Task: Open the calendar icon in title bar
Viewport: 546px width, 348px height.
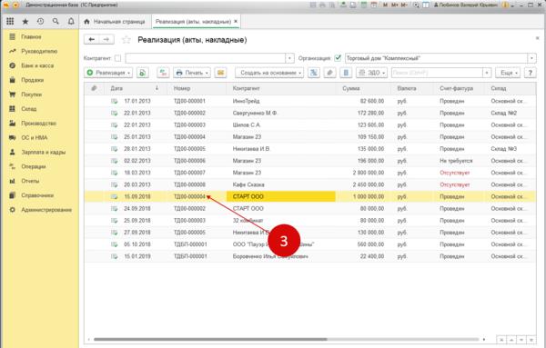Action: coord(374,5)
